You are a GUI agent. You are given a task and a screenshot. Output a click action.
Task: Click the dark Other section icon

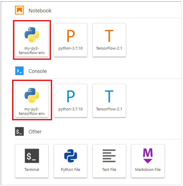click(x=19, y=132)
